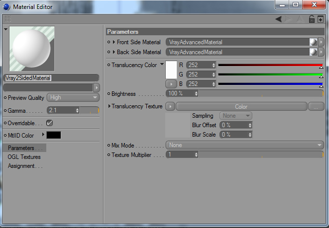Switch to the OGL Textures tab

pyautogui.click(x=24, y=157)
